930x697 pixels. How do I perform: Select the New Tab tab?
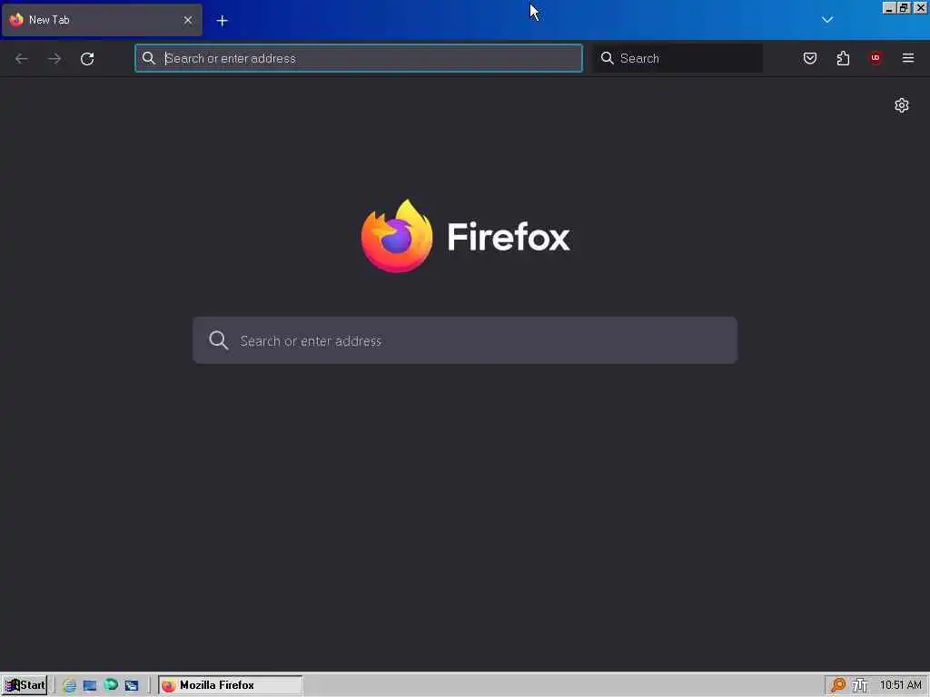(x=102, y=20)
